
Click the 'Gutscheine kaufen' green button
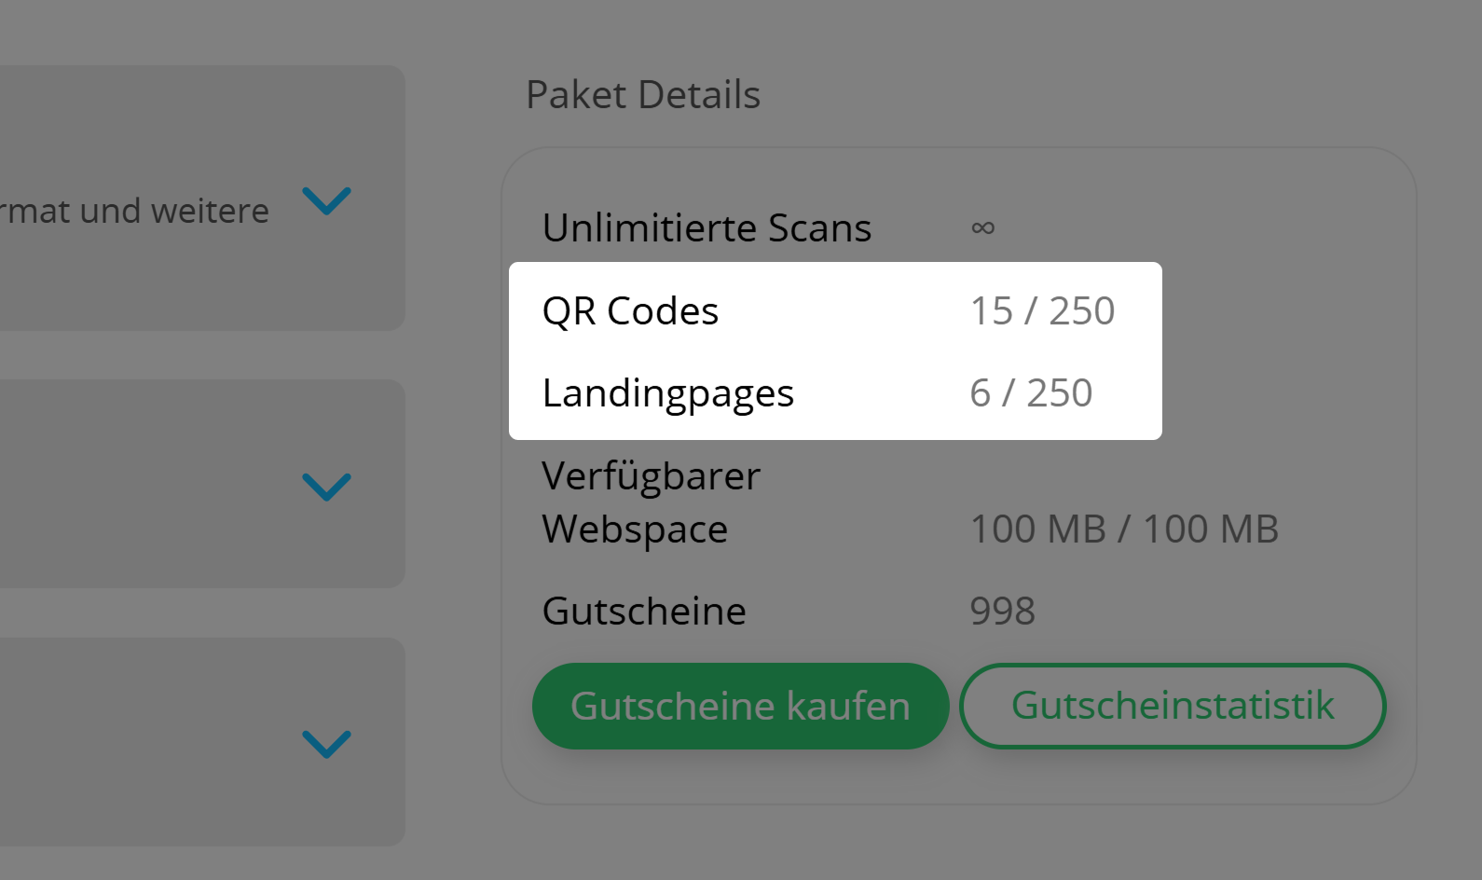(741, 706)
